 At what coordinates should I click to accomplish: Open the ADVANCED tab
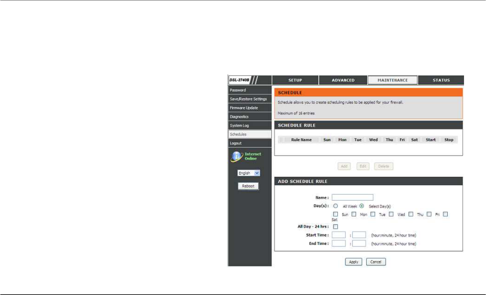click(x=343, y=80)
